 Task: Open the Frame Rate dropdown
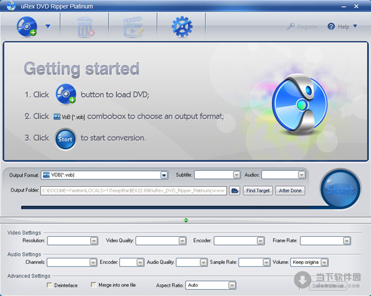click(x=325, y=240)
